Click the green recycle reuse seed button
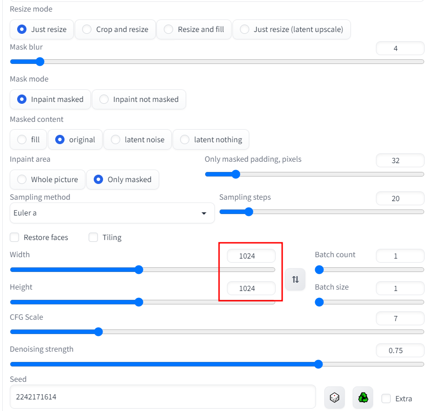 [363, 398]
